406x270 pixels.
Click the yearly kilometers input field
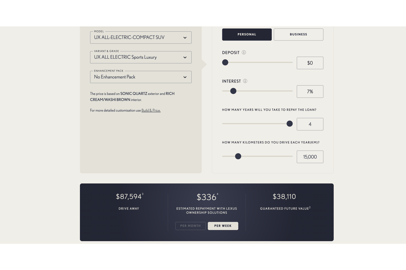tap(310, 157)
